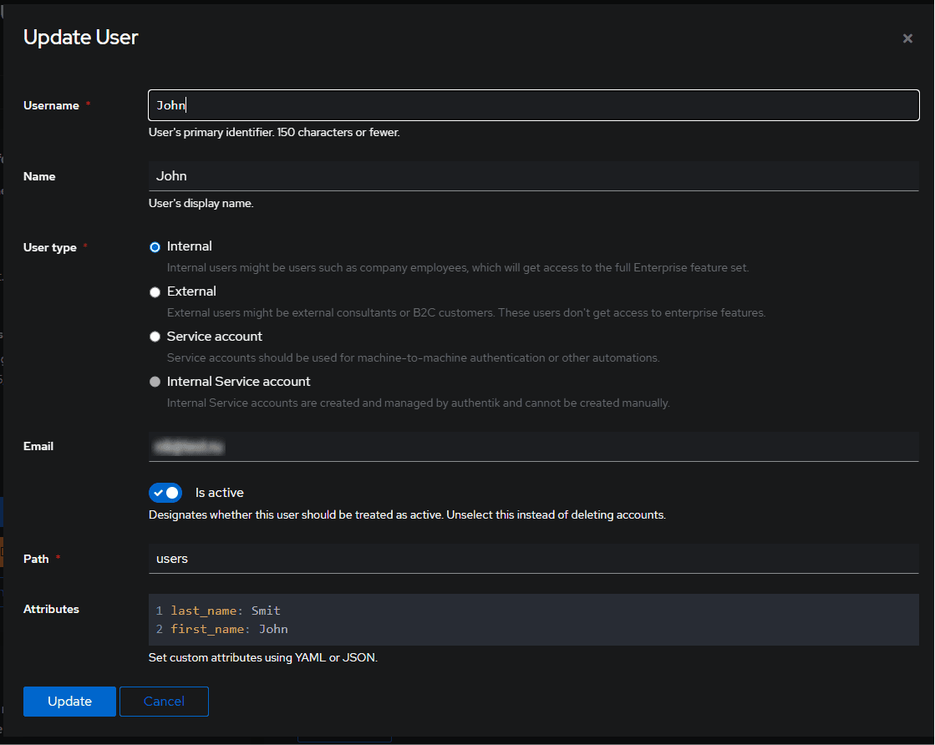
Task: Select the External user type
Action: pyautogui.click(x=155, y=292)
